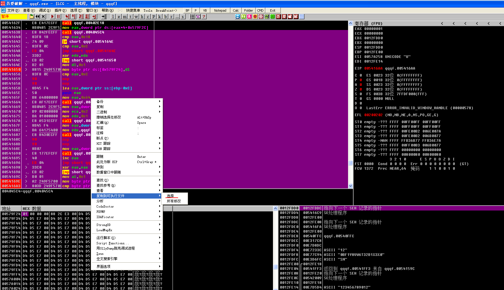The height and width of the screenshot is (290, 504).
Task: Show Windows list with the w button
Action: pyautogui.click(x=136, y=17)
